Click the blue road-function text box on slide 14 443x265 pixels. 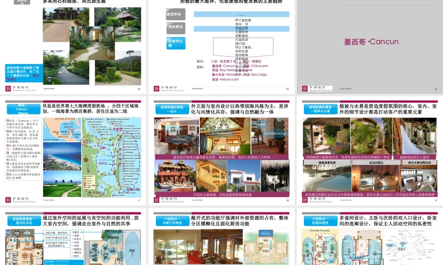pos(24,73)
